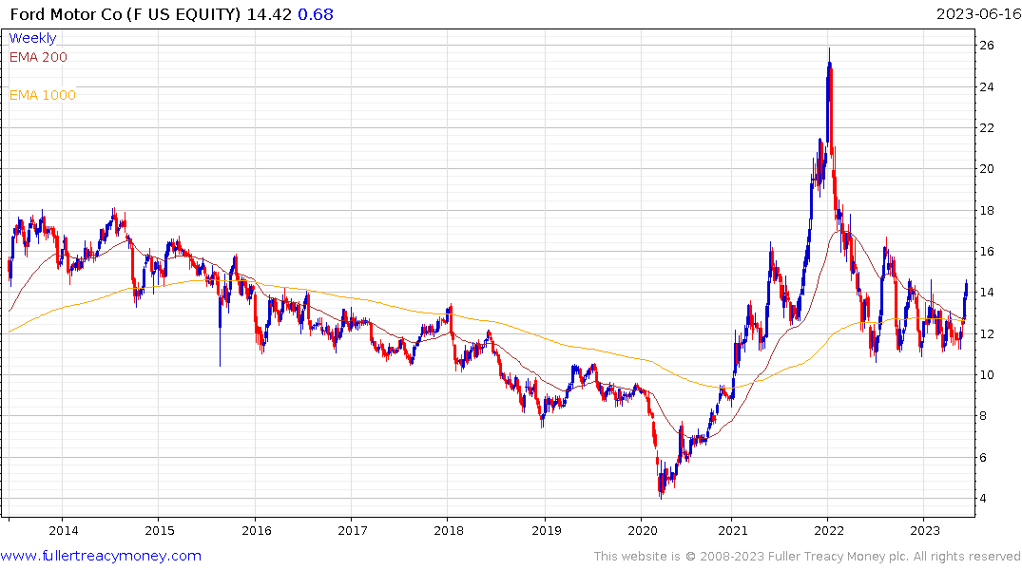The width and height of the screenshot is (1022, 570).
Task: Click the 20 price axis label
Action: point(987,169)
